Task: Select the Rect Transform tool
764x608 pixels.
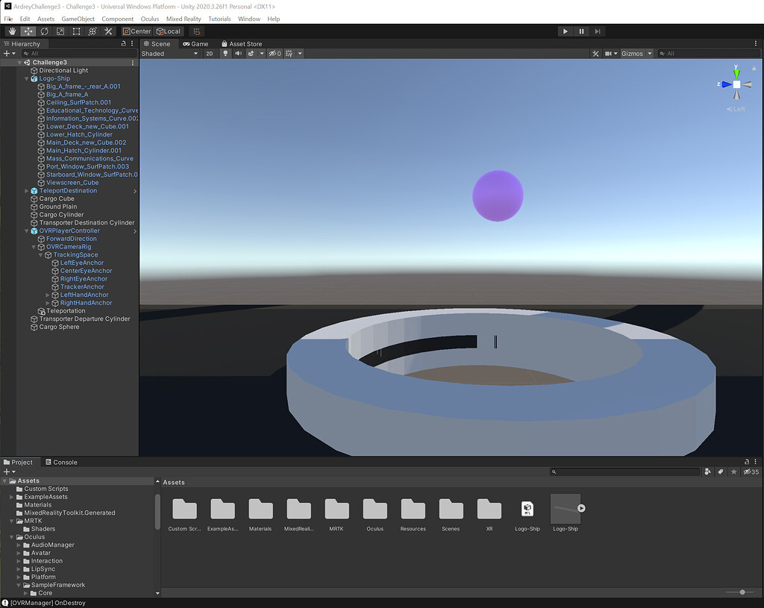Action: point(76,31)
